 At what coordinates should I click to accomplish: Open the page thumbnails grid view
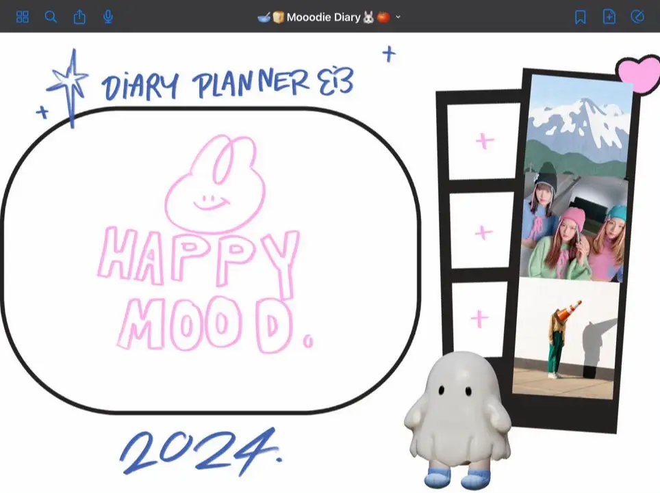pos(23,16)
